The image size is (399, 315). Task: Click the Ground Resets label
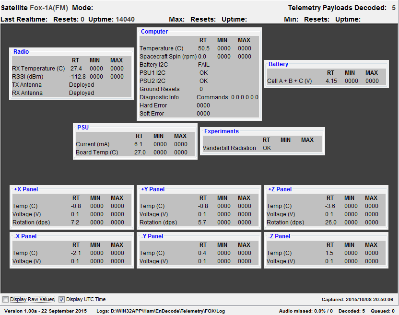pos(160,89)
